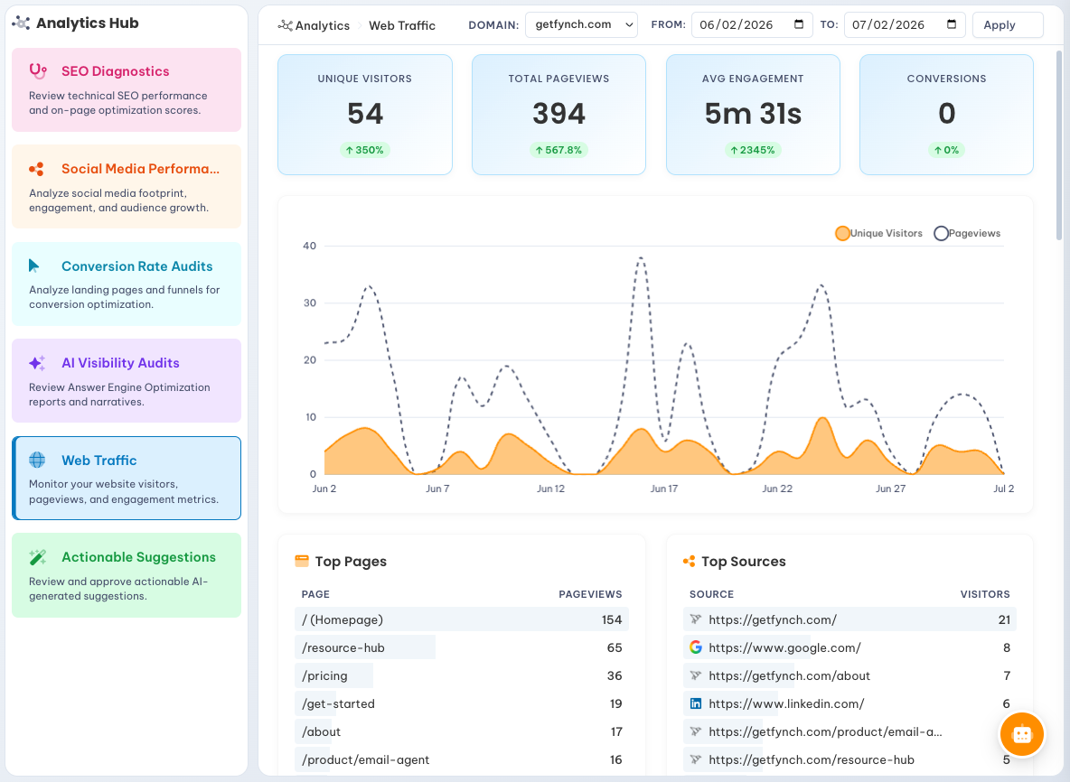1070x782 pixels.
Task: Click the Analytics Hub logo icon
Action: pos(21,23)
